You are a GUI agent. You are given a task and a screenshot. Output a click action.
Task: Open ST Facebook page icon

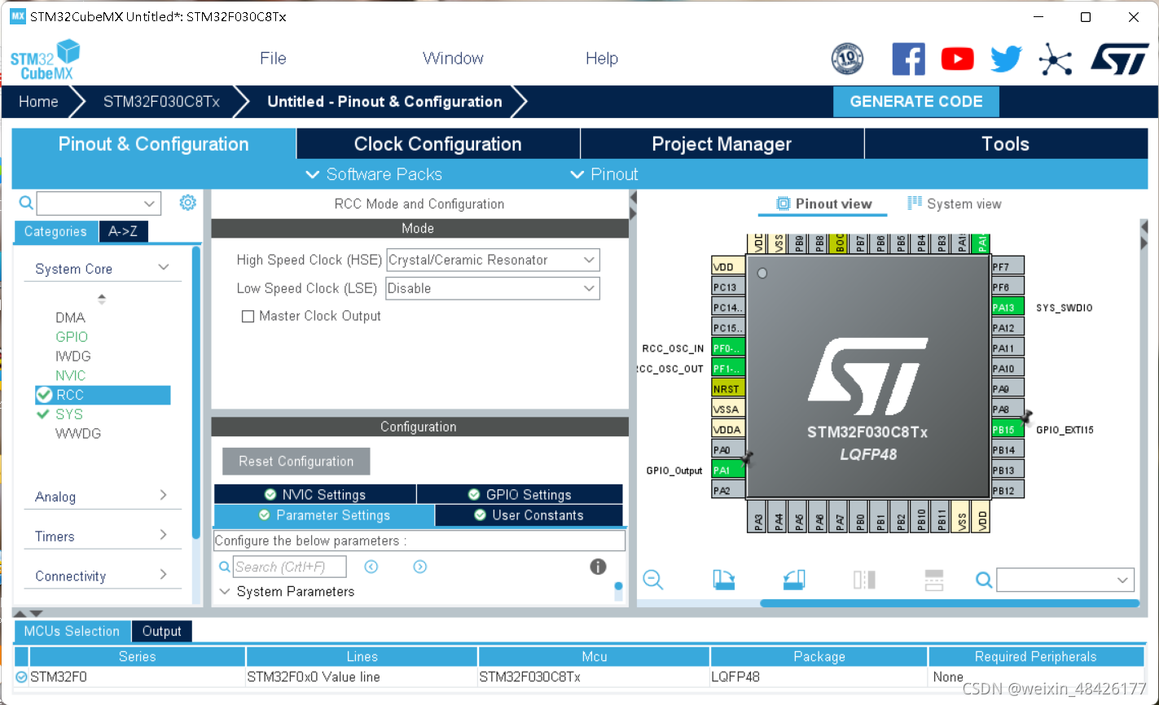(908, 59)
